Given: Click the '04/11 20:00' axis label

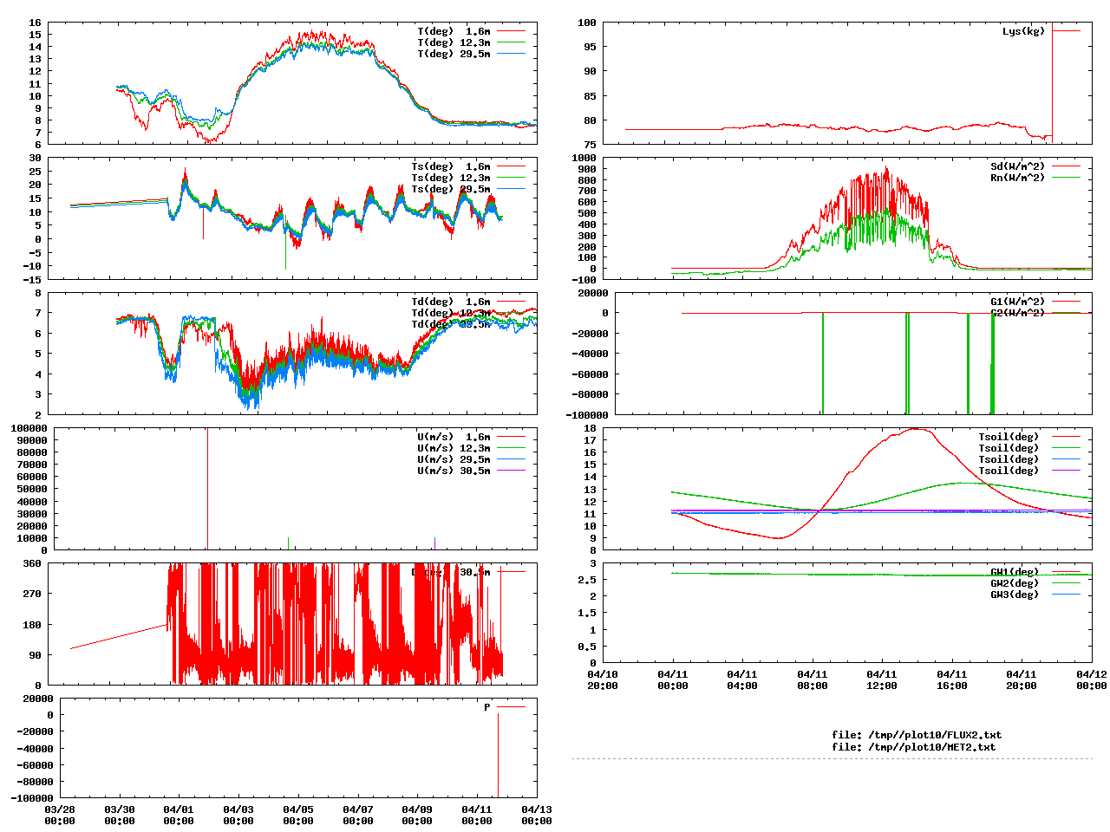Looking at the screenshot, I should click(x=1022, y=679).
